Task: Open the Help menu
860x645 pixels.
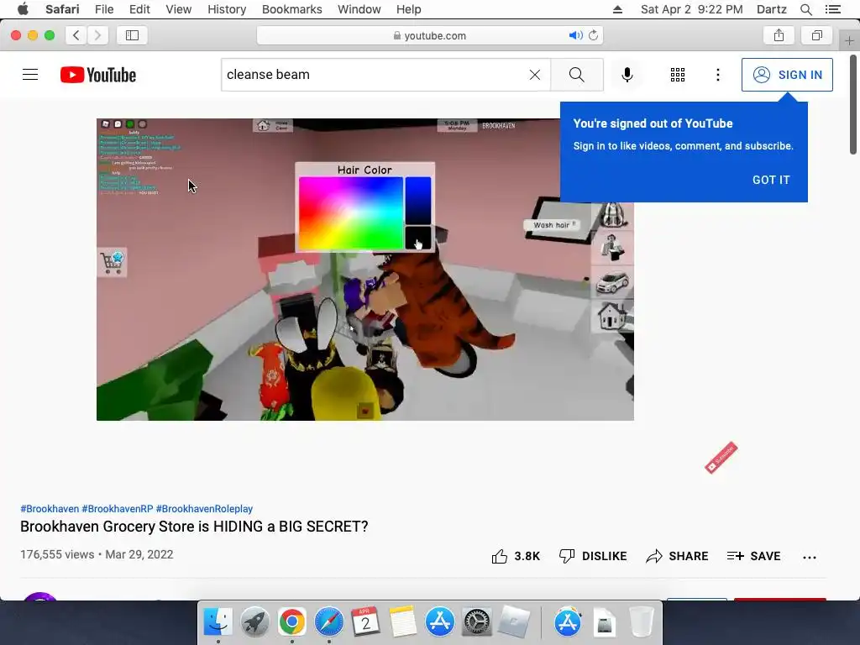Action: 409,9
